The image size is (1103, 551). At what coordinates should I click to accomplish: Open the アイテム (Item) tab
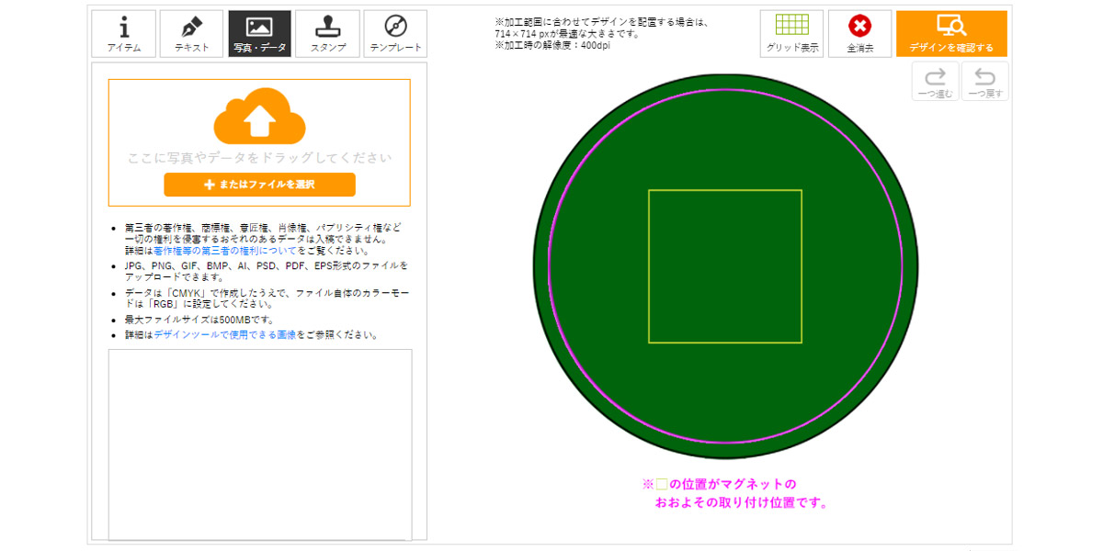124,34
